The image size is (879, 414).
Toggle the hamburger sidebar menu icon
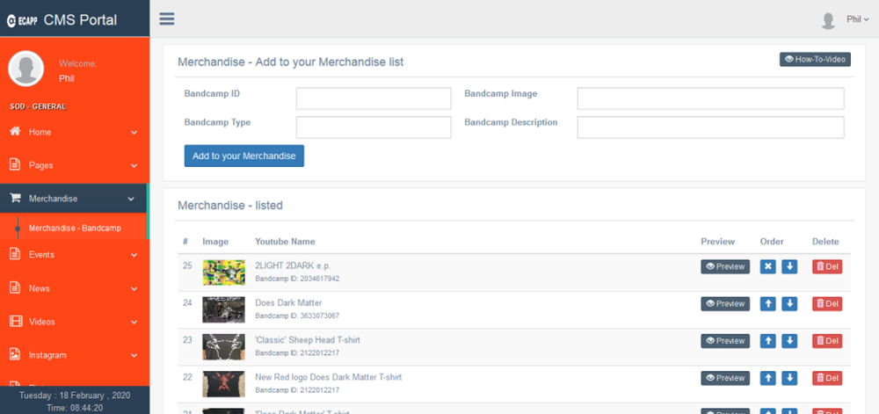pos(166,19)
